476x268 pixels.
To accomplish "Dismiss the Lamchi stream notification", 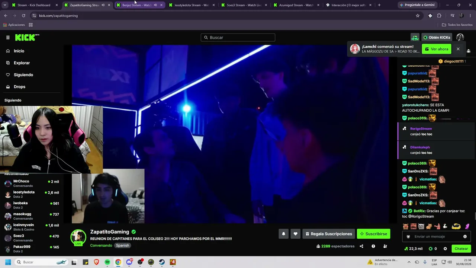I will [458, 49].
